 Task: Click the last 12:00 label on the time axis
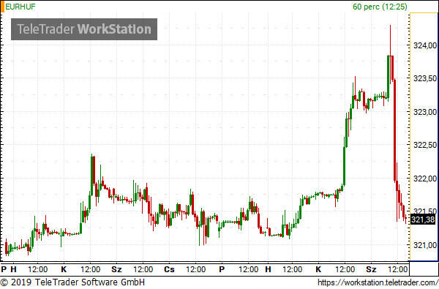coord(397,269)
